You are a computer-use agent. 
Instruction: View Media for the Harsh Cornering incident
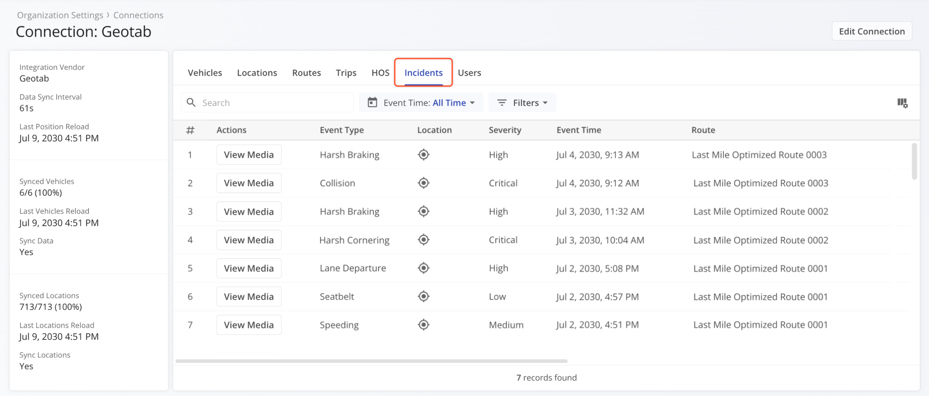(249, 240)
